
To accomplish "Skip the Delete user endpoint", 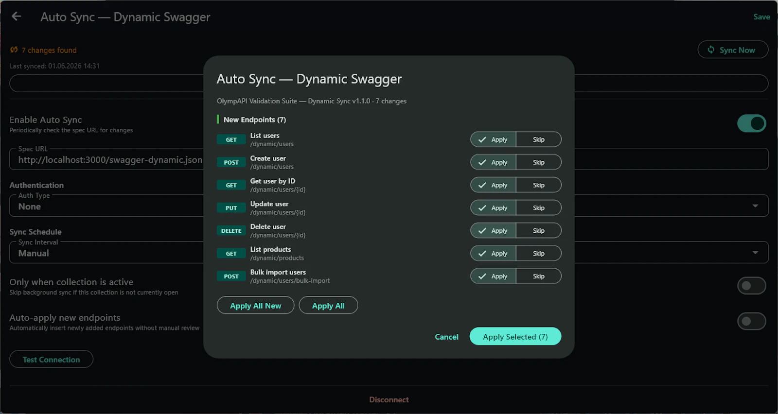I will (539, 231).
